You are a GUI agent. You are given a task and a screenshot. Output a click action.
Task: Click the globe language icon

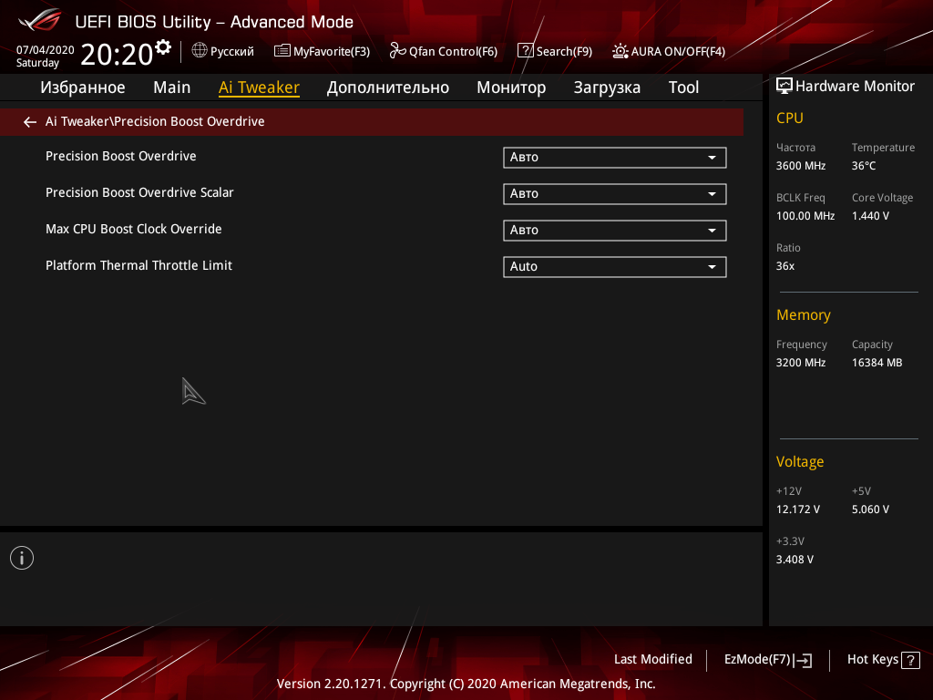coord(200,50)
